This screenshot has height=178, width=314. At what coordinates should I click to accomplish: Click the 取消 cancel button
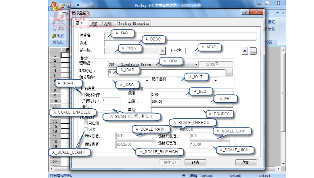pyautogui.click(x=195, y=162)
